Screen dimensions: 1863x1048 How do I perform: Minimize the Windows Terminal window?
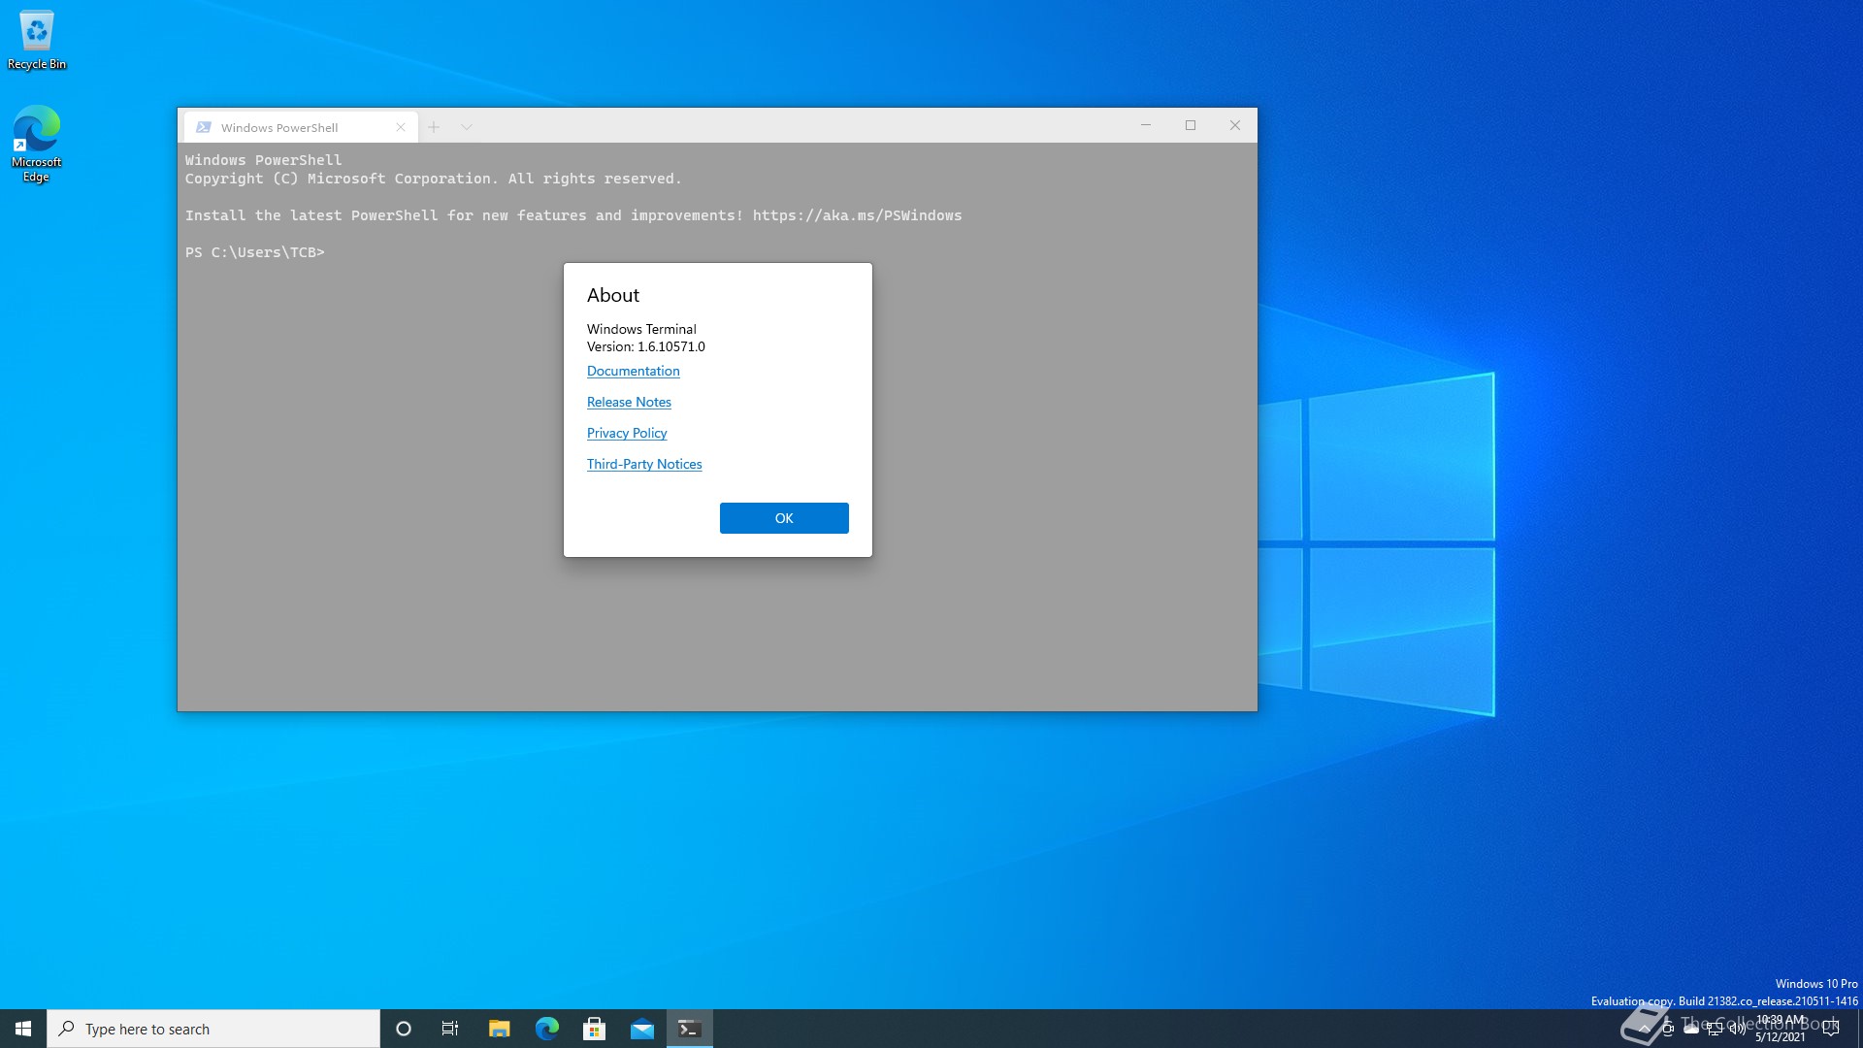tap(1146, 125)
